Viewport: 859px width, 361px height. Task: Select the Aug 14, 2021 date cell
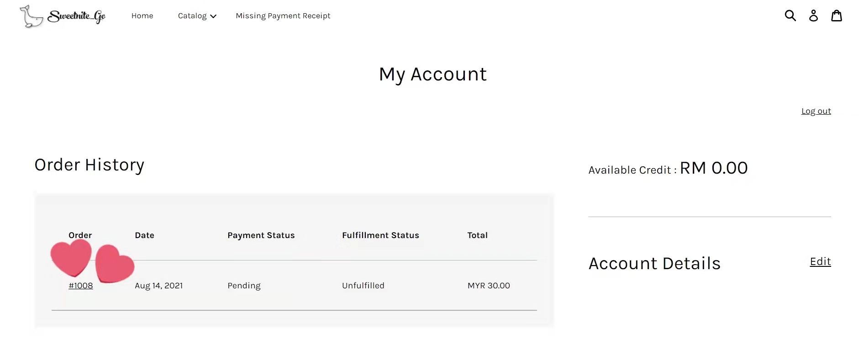(158, 286)
